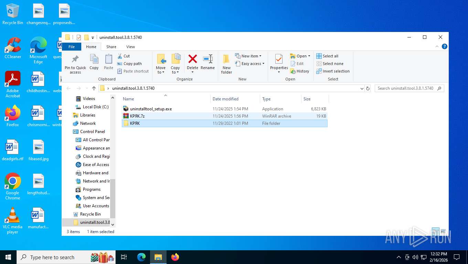The image size is (468, 264).
Task: Click the Refresh address bar button
Action: tap(368, 88)
